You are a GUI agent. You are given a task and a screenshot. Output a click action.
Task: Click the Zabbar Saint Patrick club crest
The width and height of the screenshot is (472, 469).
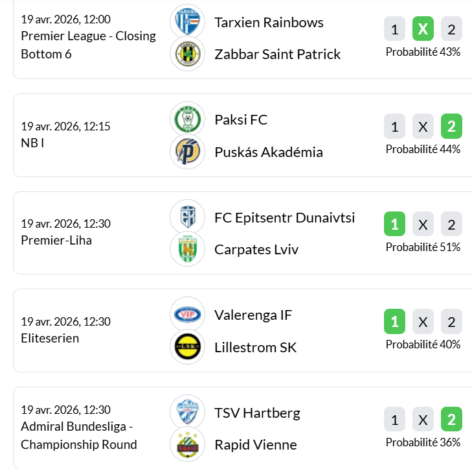(x=187, y=54)
